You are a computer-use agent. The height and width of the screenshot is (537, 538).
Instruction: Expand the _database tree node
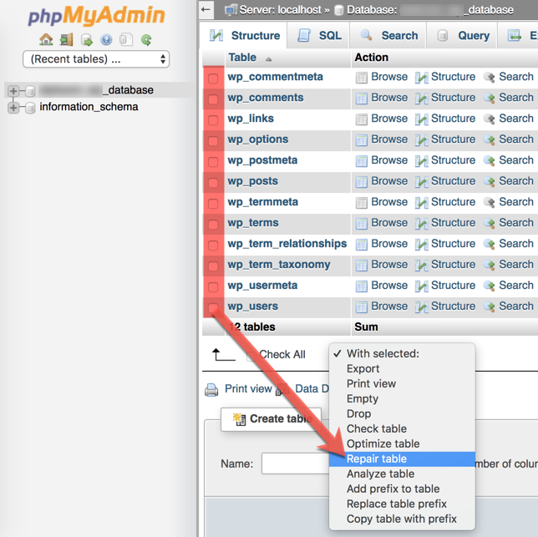coord(13,90)
